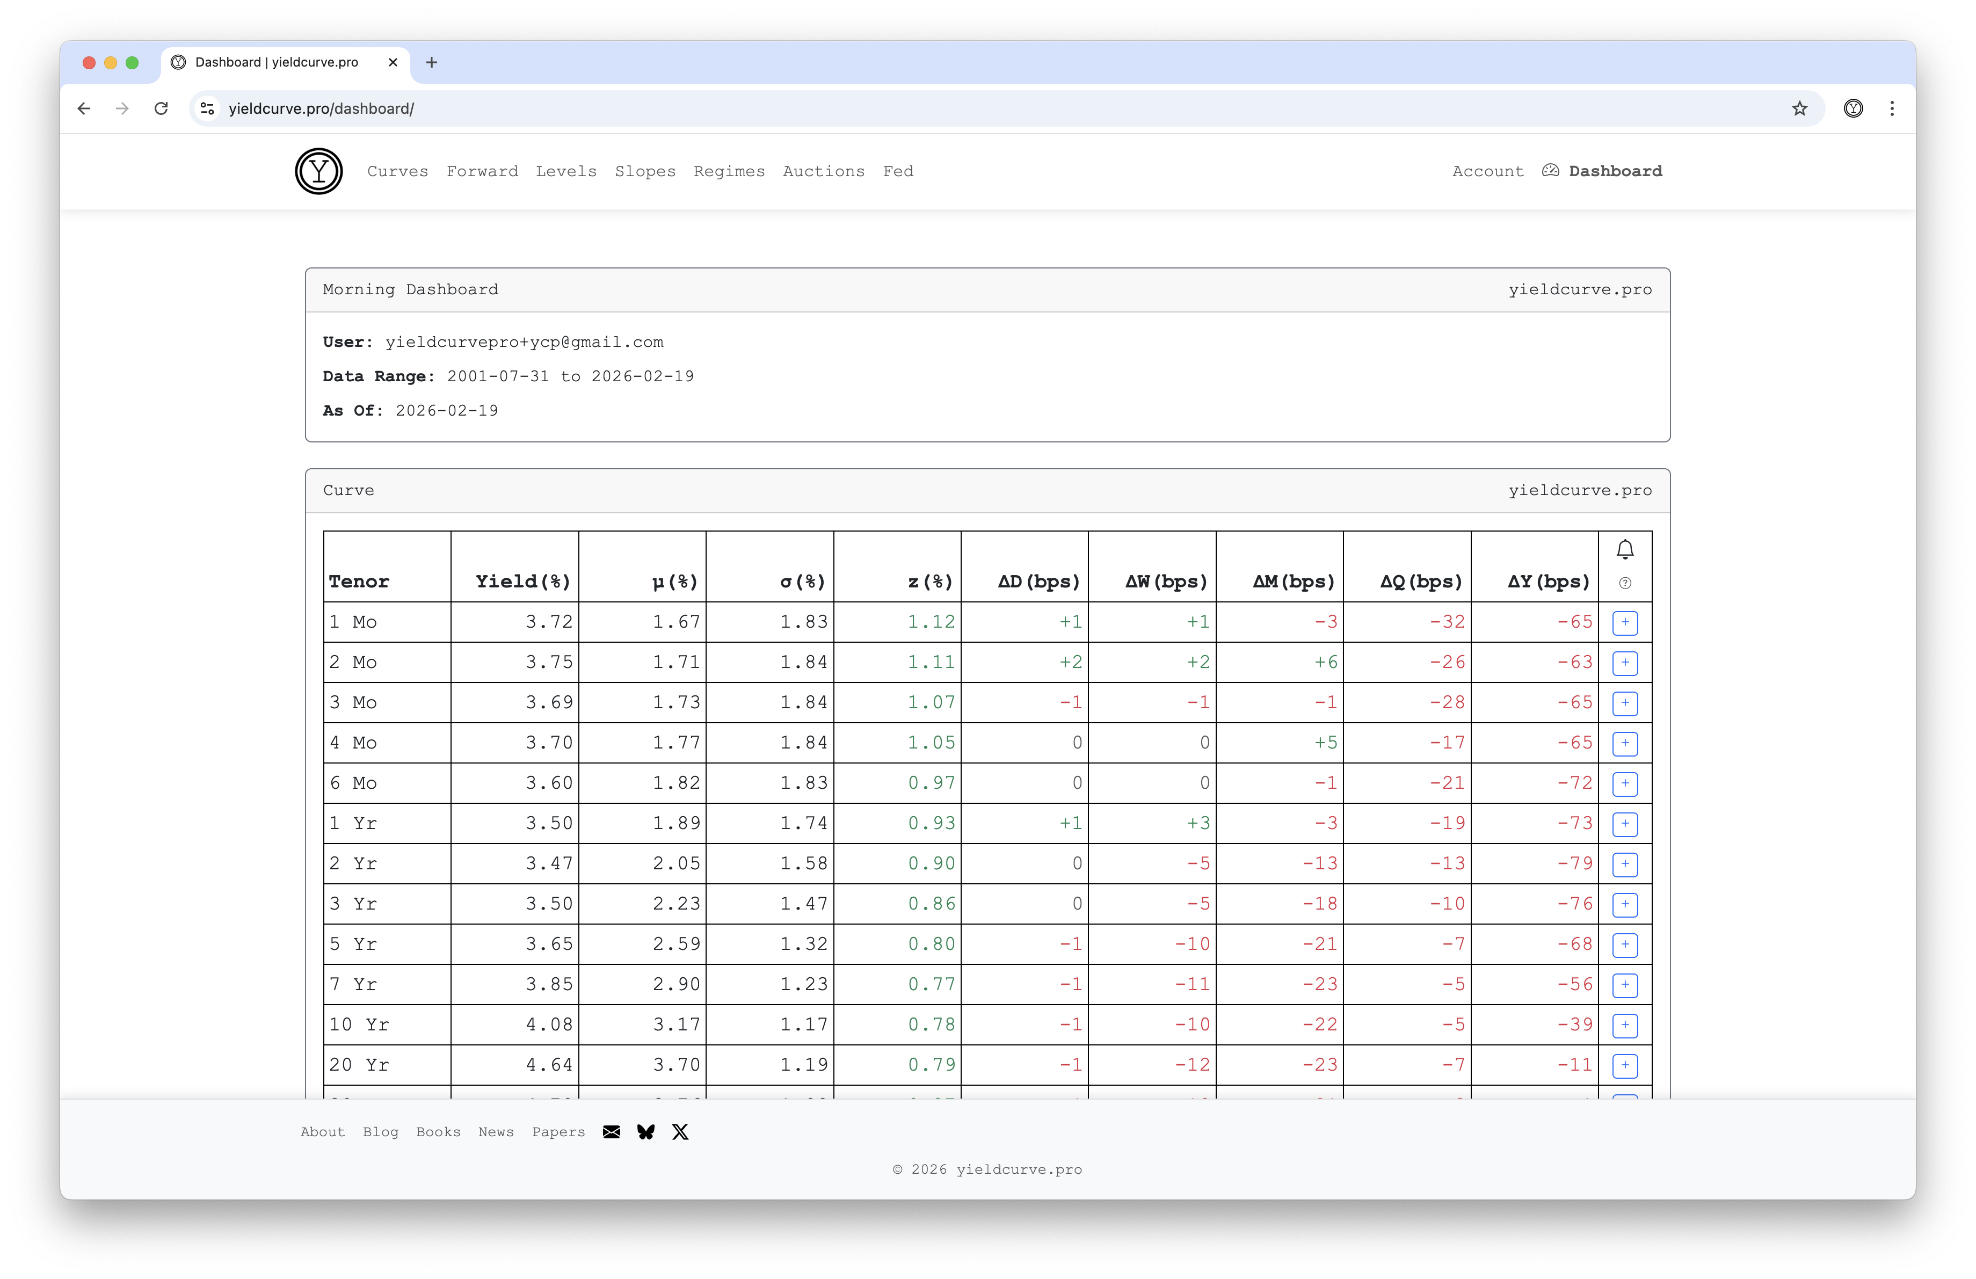Expand the 2 Yr row plus button

click(1625, 864)
